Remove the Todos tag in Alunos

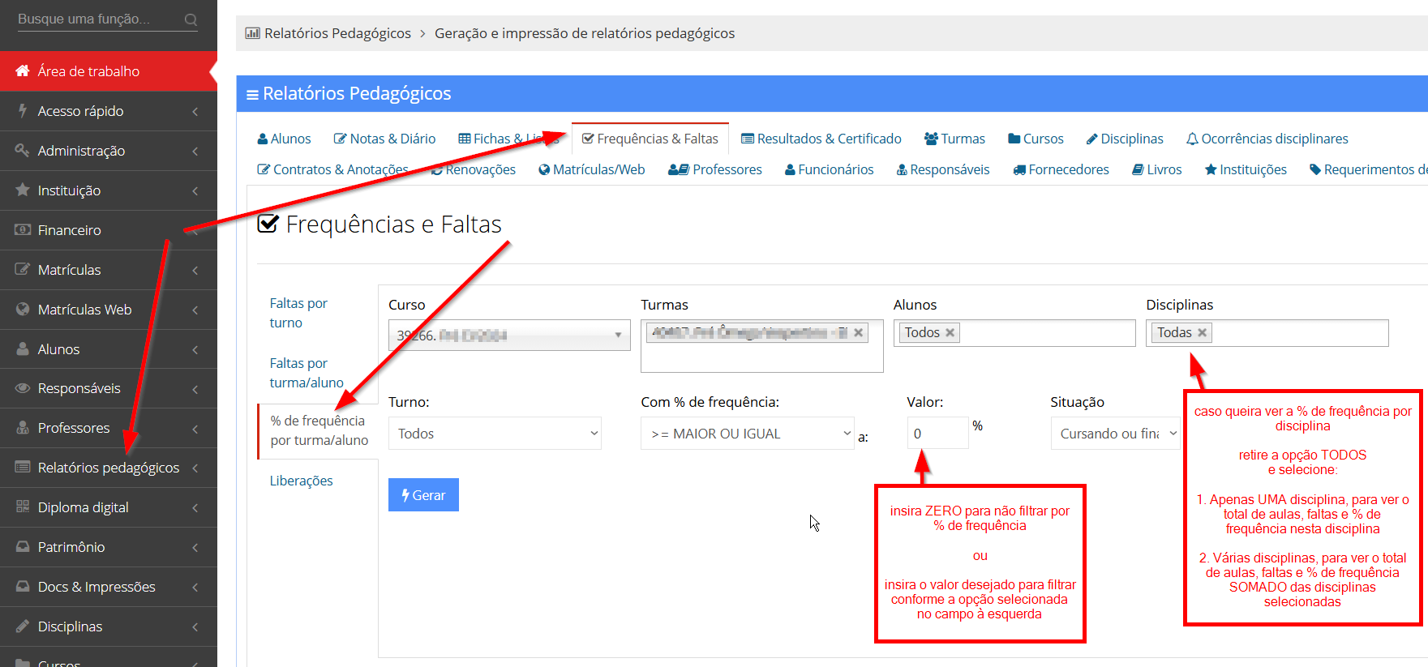click(x=950, y=333)
